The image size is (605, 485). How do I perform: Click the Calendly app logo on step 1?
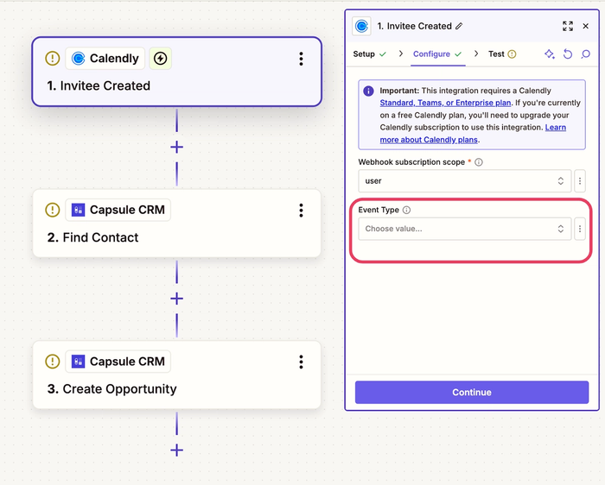[x=79, y=59]
